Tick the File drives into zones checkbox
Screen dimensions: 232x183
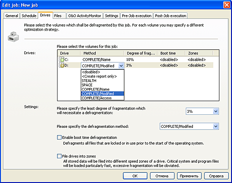59,156
